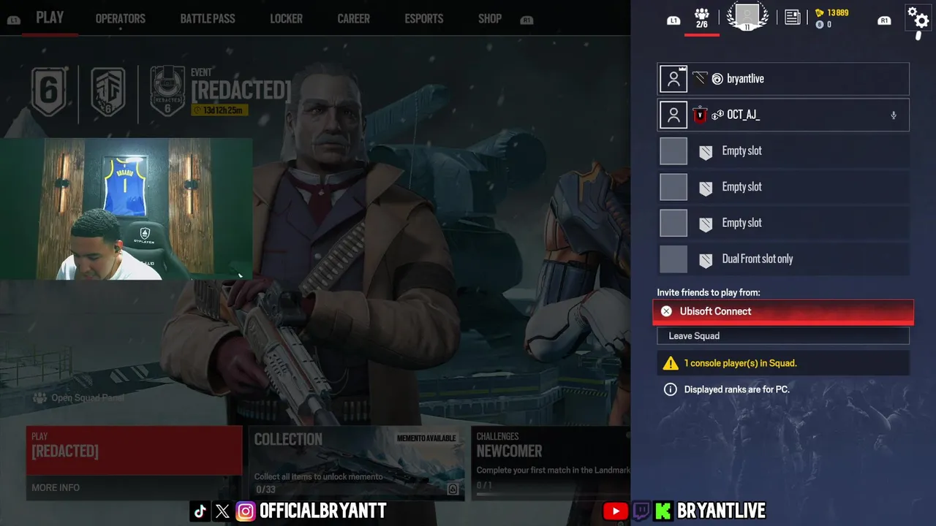Select the bryantlive player name
Screen dimensions: 936x526
coord(745,79)
